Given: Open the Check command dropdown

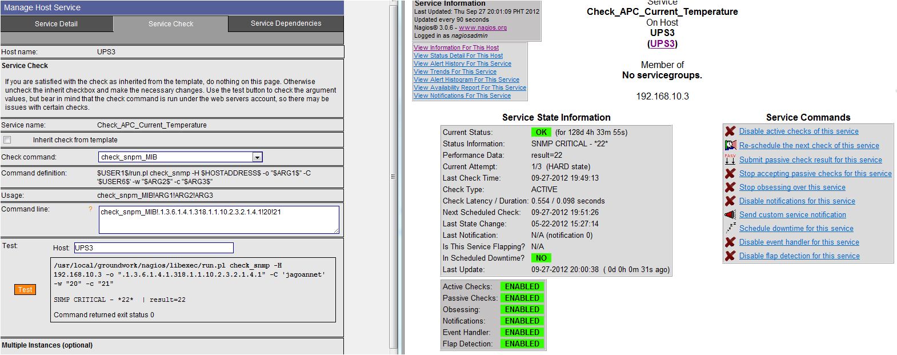Looking at the screenshot, I should pyautogui.click(x=257, y=157).
